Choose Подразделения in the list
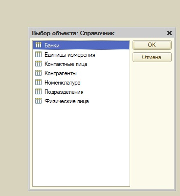 pos(81,92)
